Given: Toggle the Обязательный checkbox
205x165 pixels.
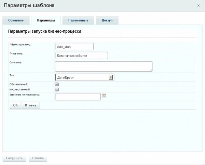Looking at the screenshot, I should pyautogui.click(x=57, y=84).
